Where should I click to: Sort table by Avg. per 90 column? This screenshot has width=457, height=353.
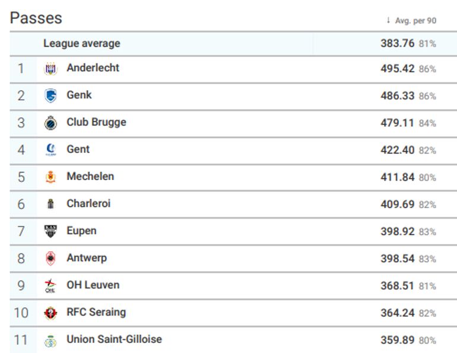pyautogui.click(x=415, y=21)
